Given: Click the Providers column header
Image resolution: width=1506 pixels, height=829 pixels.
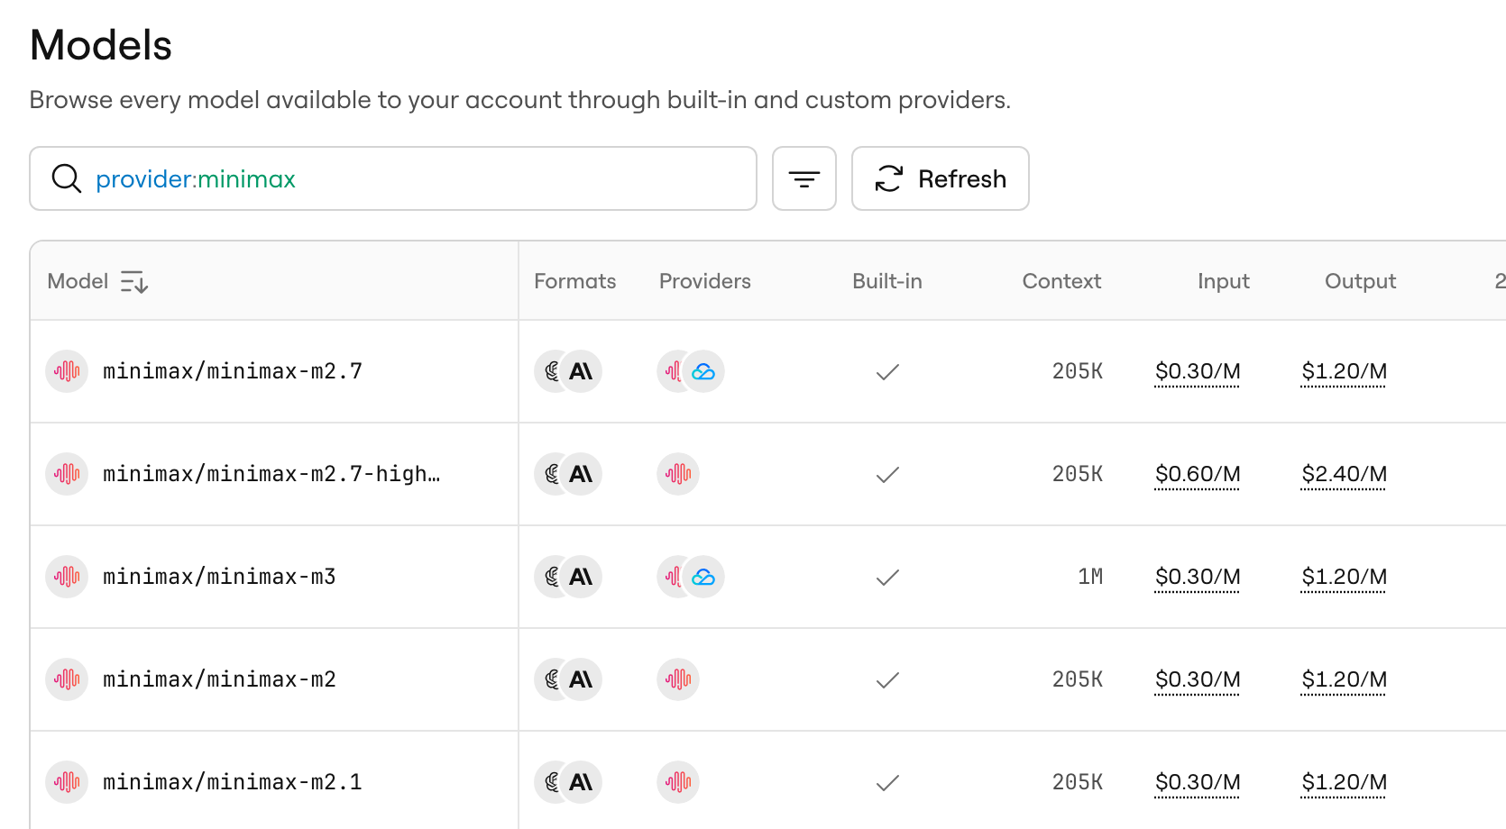Looking at the screenshot, I should [705, 281].
